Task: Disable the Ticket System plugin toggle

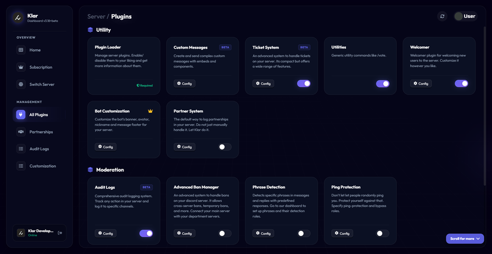Action: [304, 84]
